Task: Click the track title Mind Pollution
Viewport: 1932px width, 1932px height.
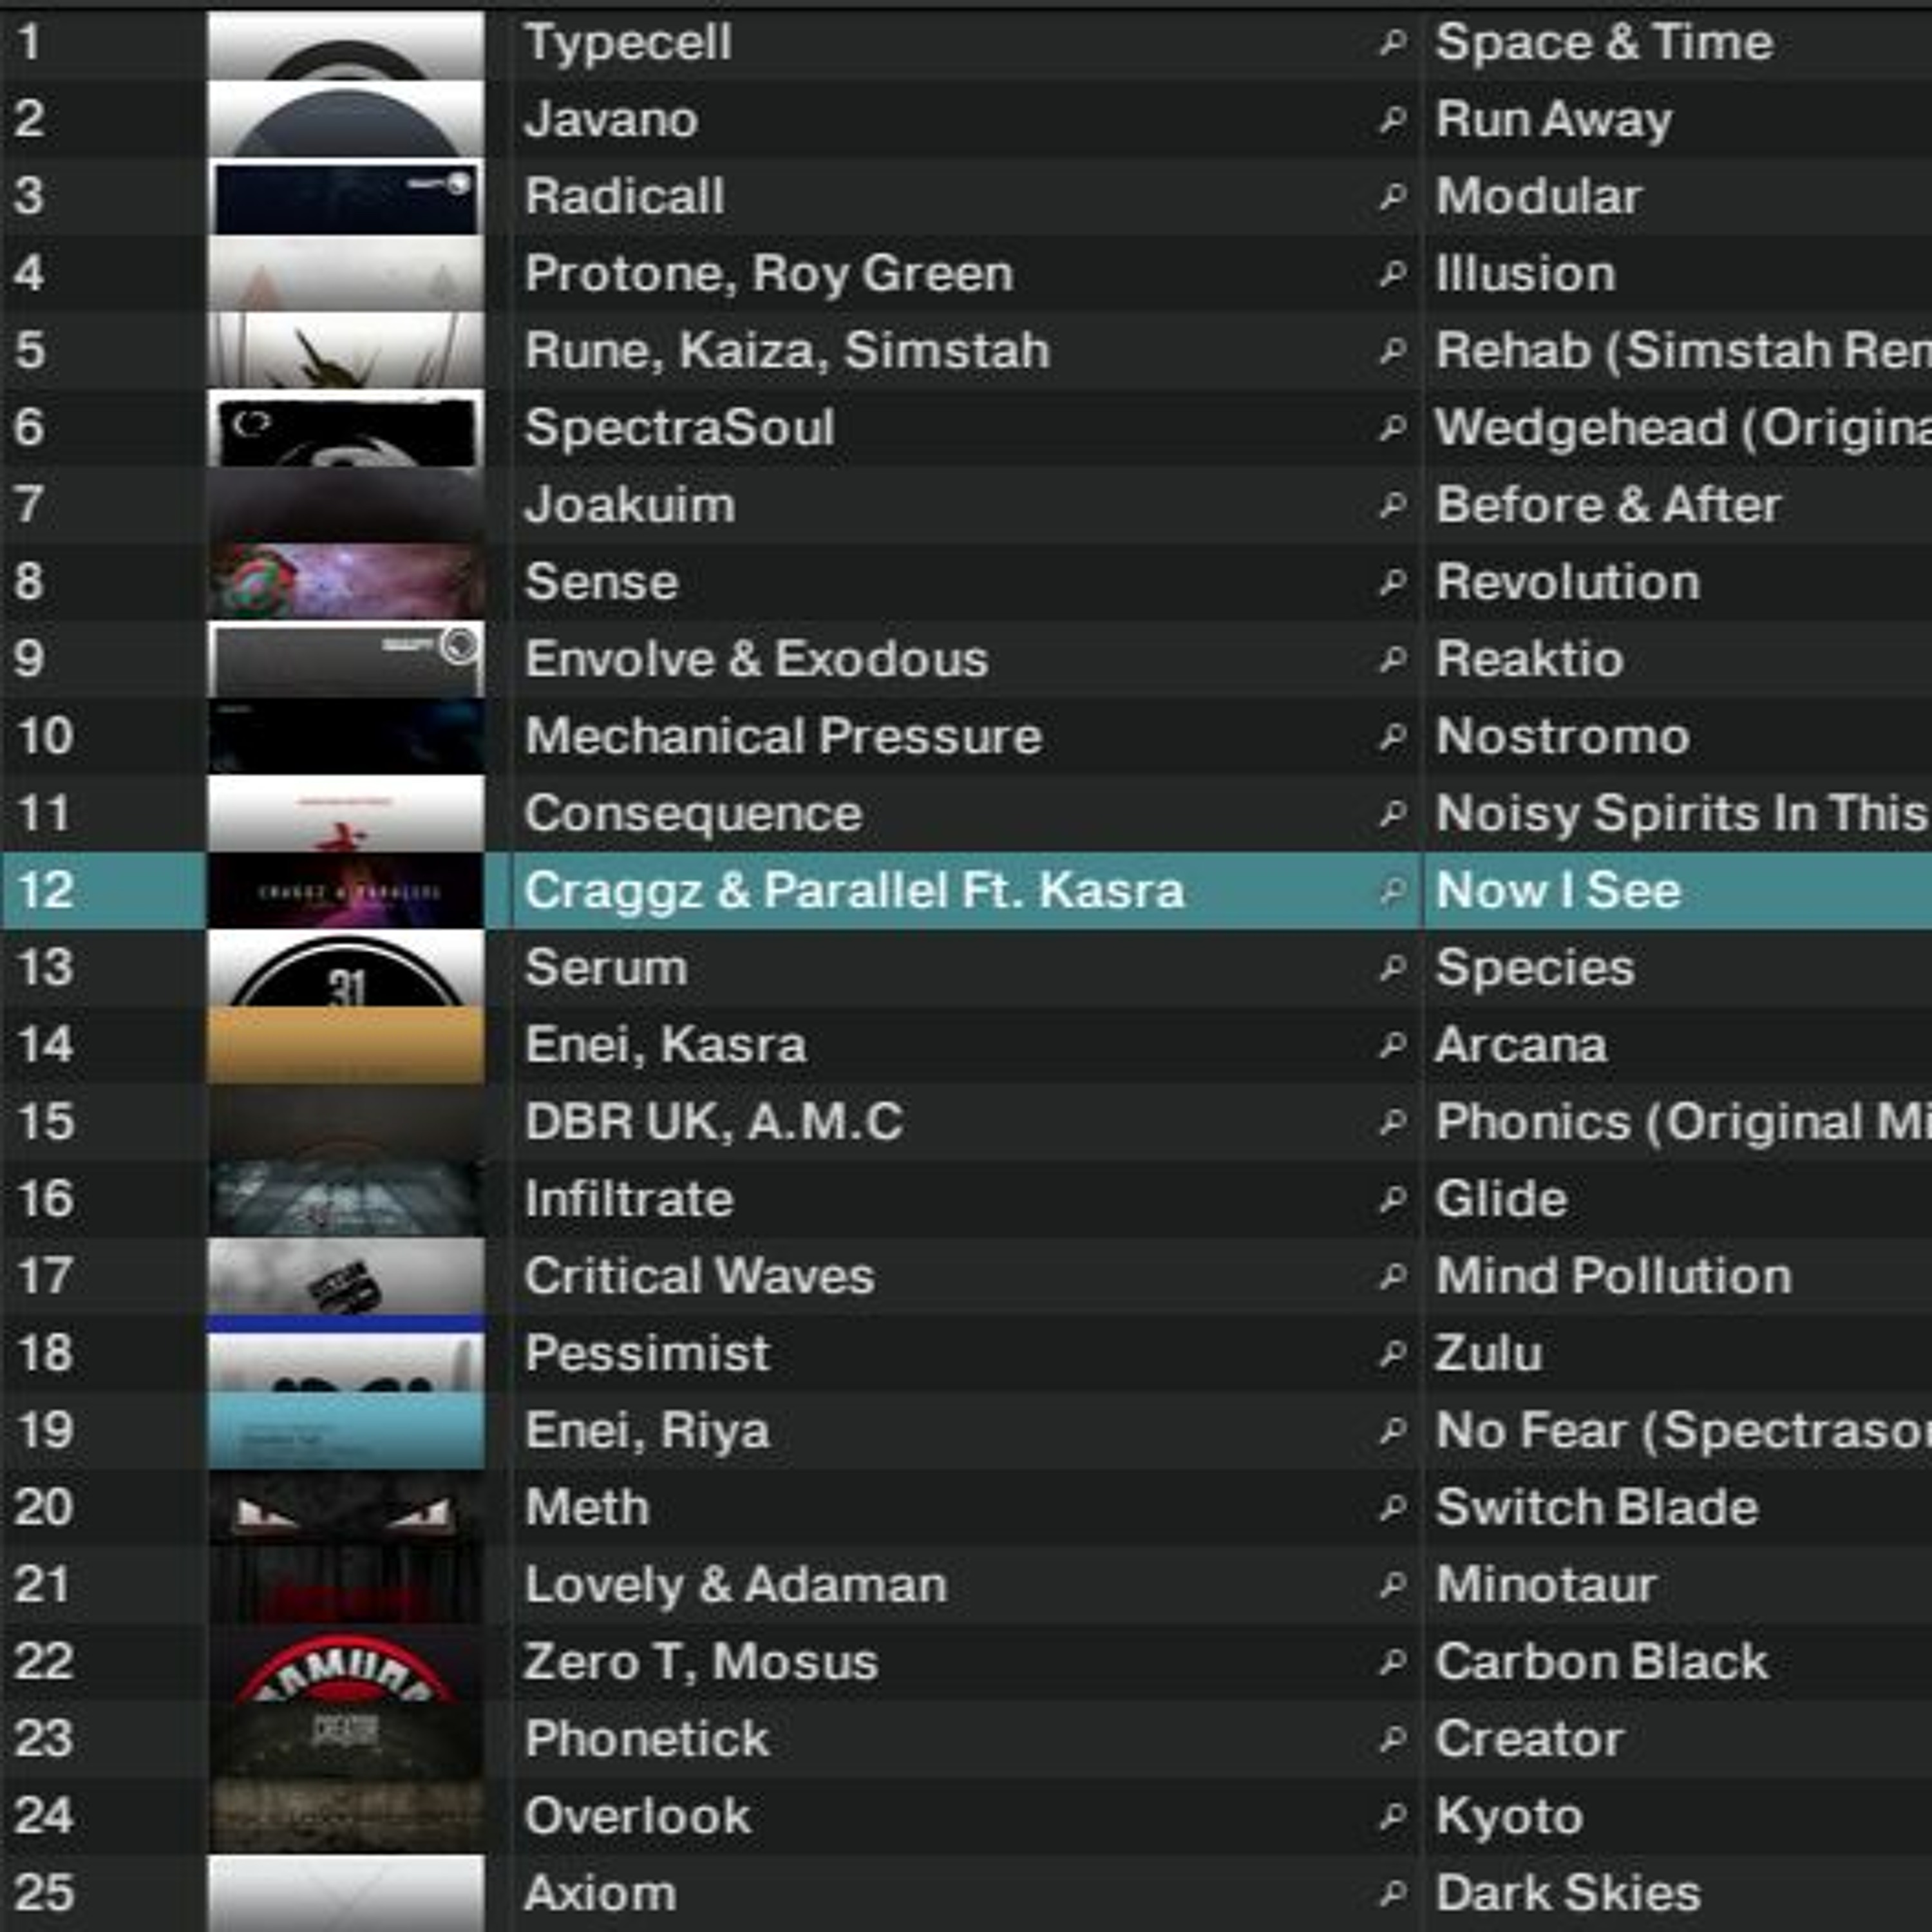Action: [1613, 1276]
